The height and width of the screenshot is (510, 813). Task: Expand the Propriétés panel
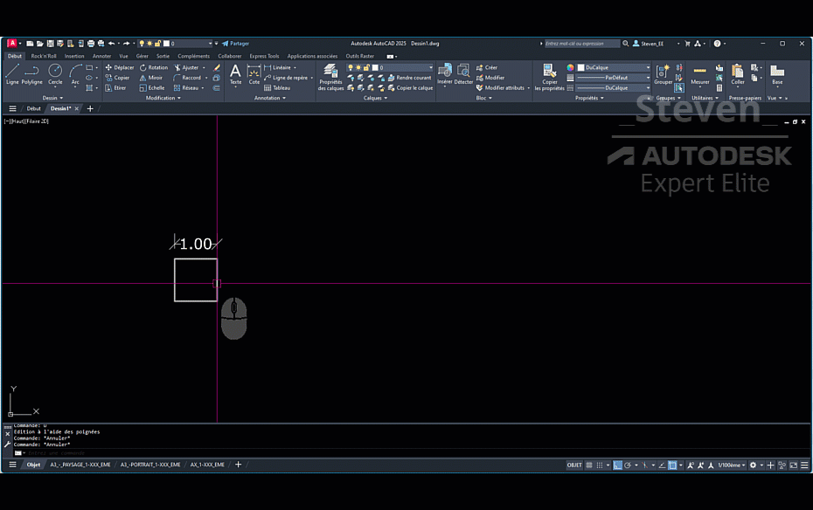589,98
